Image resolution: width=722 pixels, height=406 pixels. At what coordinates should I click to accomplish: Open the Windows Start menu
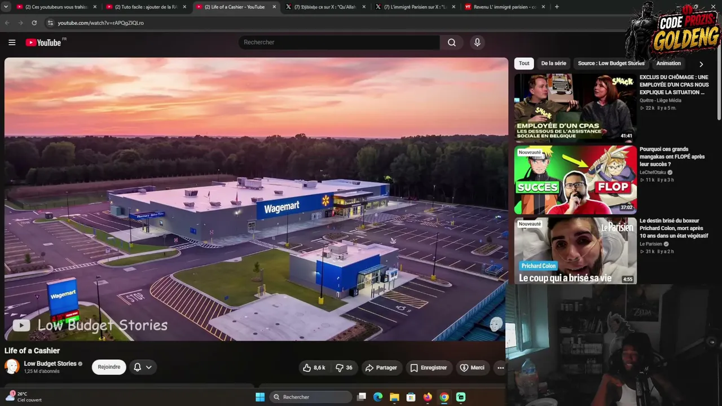(260, 397)
